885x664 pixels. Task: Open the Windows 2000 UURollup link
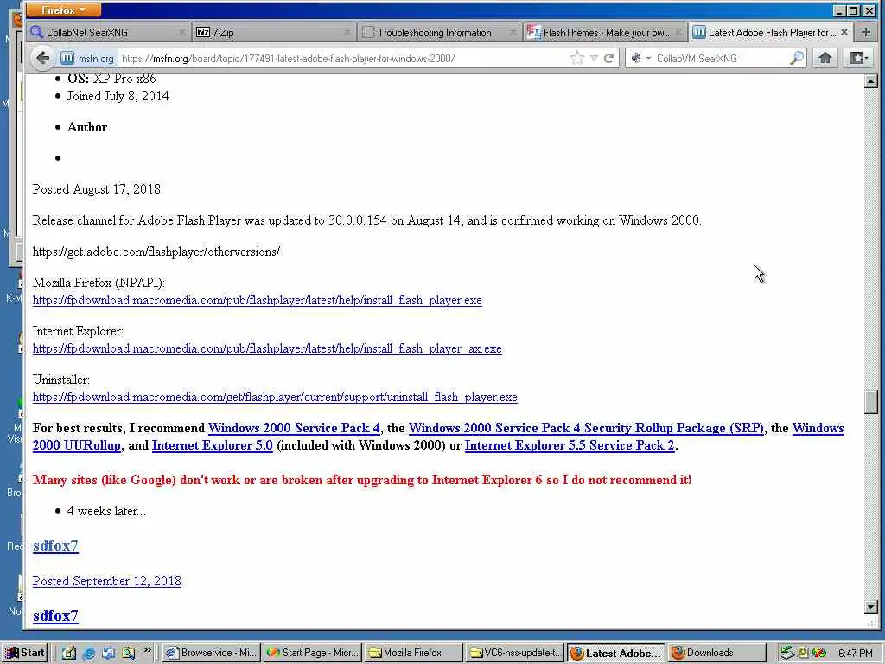pos(77,445)
